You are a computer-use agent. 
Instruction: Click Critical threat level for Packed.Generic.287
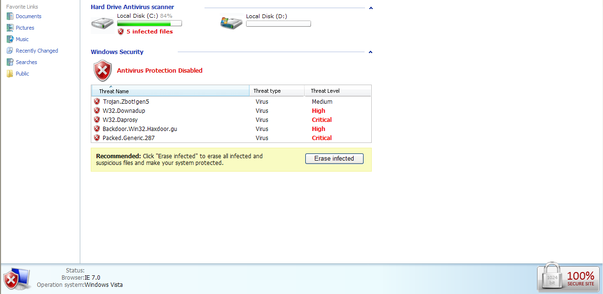pyautogui.click(x=322, y=138)
